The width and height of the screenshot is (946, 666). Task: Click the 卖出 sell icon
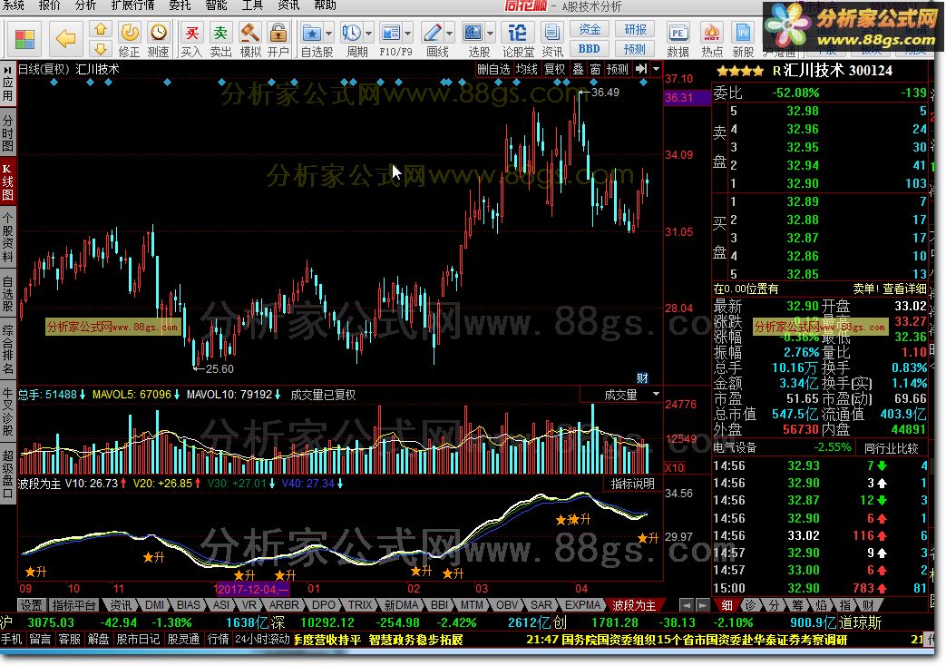pyautogui.click(x=220, y=39)
